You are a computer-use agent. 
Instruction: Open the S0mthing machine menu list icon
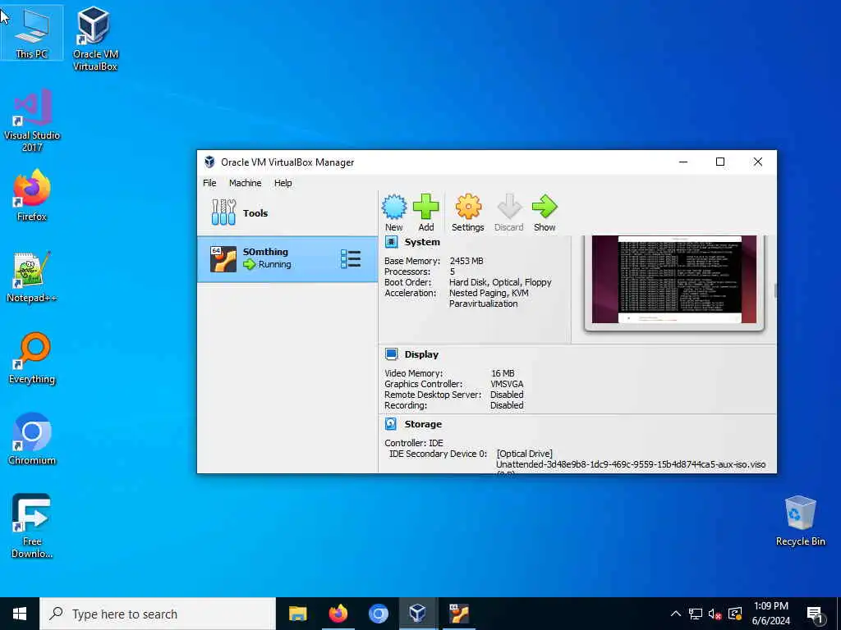click(x=351, y=258)
